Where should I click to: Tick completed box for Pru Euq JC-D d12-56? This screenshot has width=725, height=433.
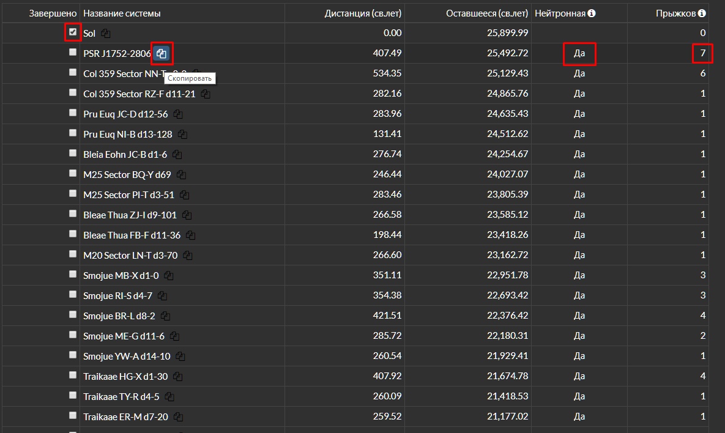pos(73,113)
